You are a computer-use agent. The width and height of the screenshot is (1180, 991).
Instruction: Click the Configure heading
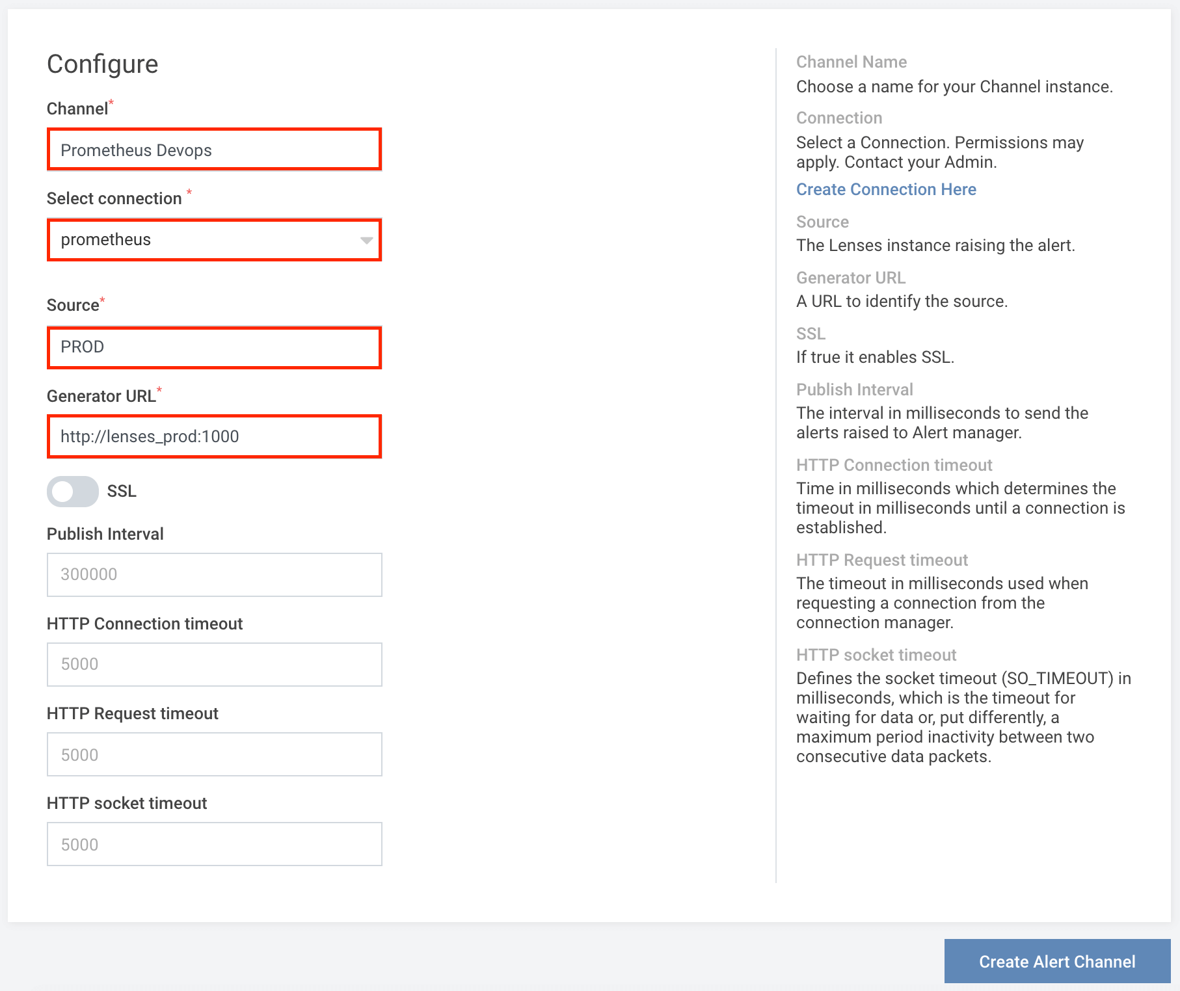[103, 64]
